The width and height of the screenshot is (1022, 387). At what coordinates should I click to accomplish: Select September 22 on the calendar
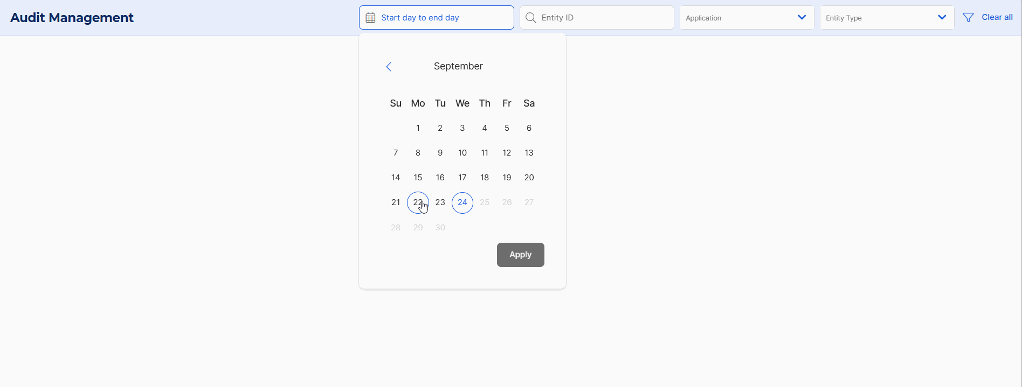coord(418,202)
